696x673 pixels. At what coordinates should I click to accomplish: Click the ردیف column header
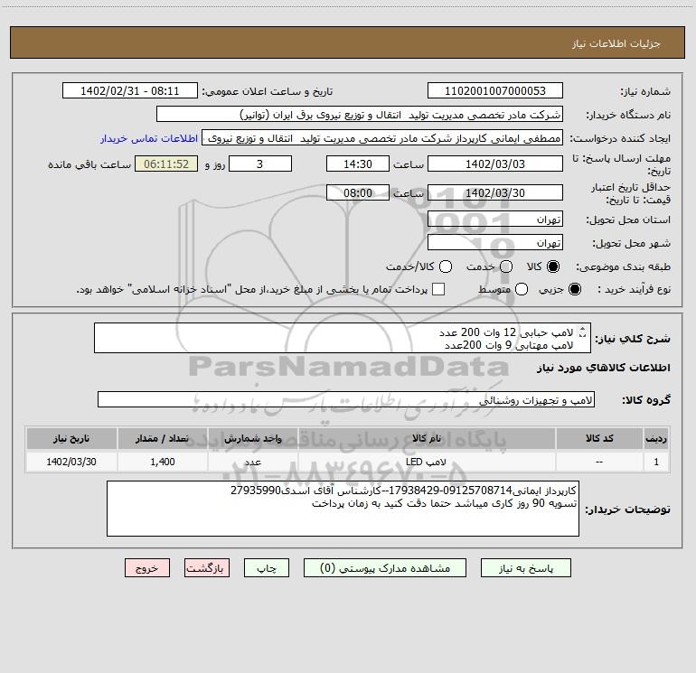click(x=656, y=438)
